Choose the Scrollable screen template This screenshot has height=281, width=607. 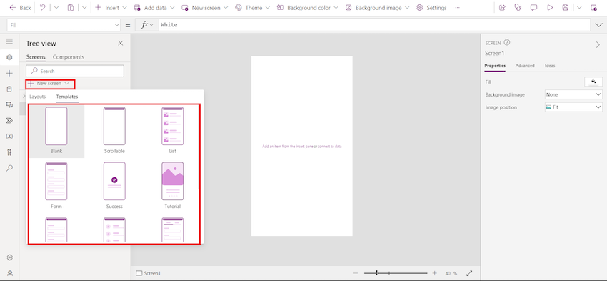pyautogui.click(x=114, y=131)
